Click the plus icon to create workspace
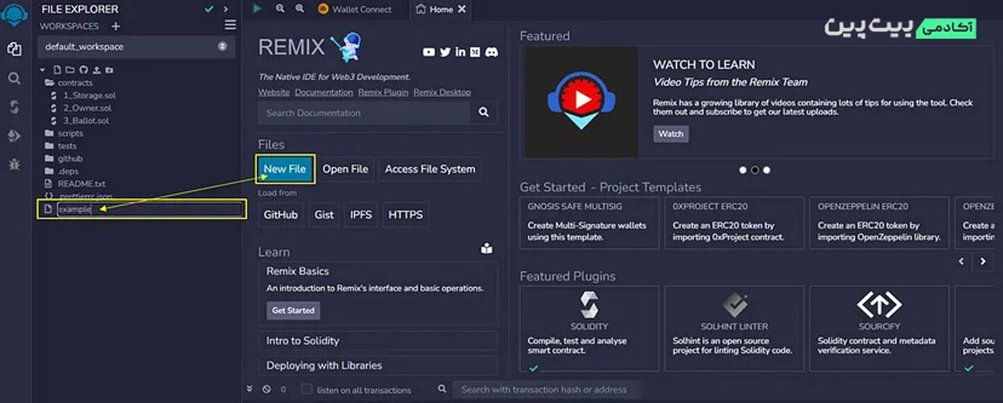1003x403 pixels. tap(116, 27)
